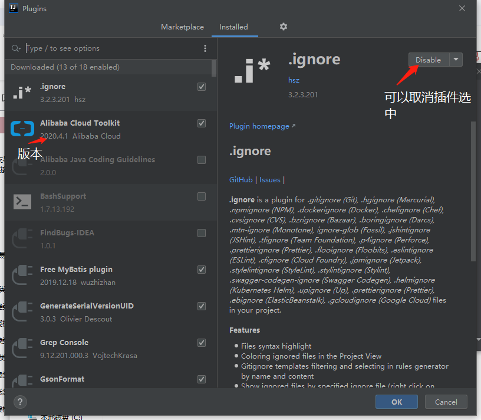
Task: Select the Alibaba Cloud Toolkit row name
Action: [x=80, y=123]
